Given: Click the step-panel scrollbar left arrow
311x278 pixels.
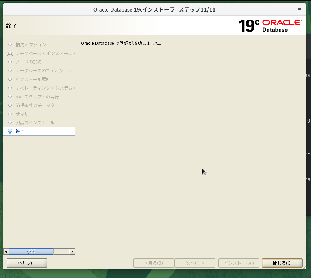Looking at the screenshot, I should click(x=6, y=252).
